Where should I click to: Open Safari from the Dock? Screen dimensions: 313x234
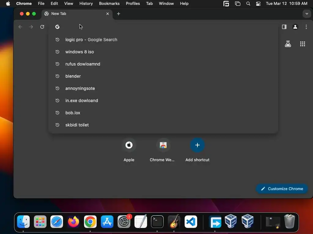[x=57, y=222]
